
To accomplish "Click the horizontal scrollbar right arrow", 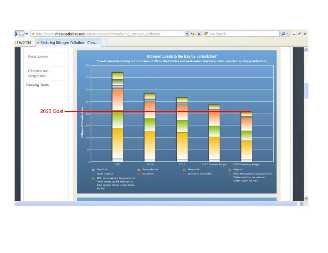I will click(302, 203).
